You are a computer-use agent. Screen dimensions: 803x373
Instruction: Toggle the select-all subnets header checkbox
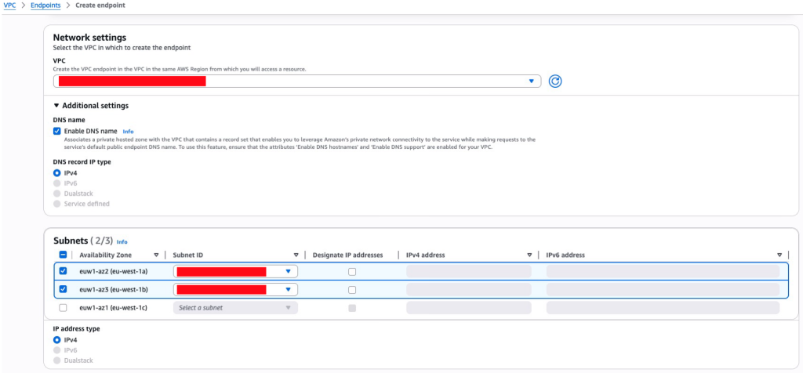pos(64,255)
